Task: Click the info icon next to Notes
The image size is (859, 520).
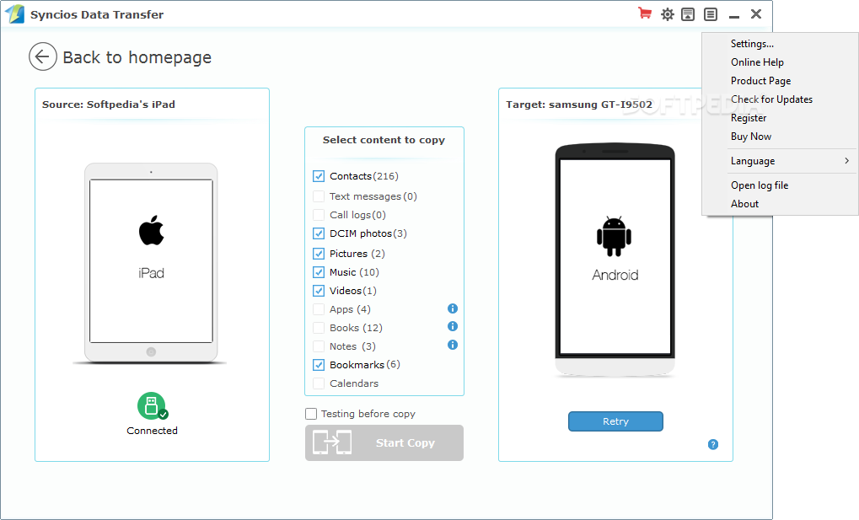Action: click(x=453, y=346)
